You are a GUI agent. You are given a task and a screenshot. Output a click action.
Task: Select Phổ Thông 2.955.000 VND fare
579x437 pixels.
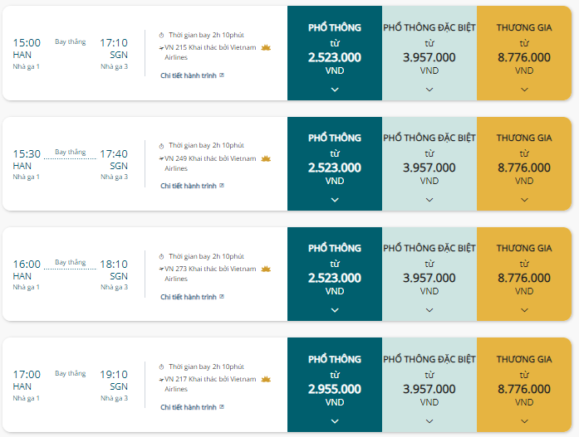click(335, 389)
